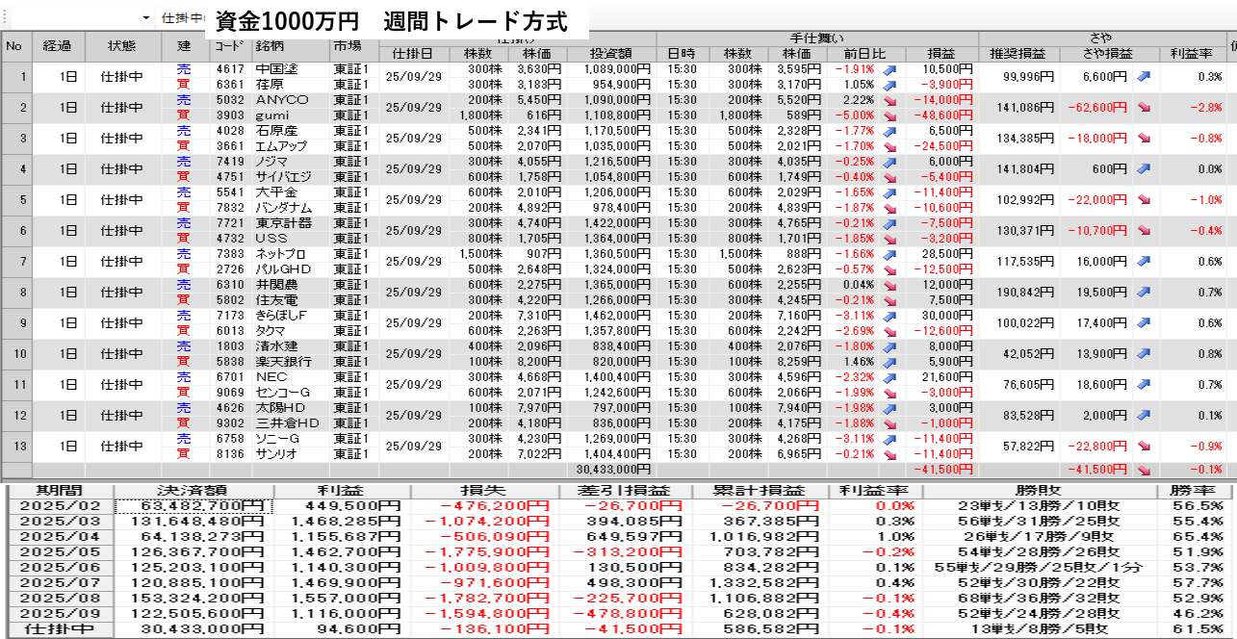Image resolution: width=1237 pixels, height=639 pixels.
Task: Click the blue arrow next to ANYCO 2.22%
Action: [889, 100]
